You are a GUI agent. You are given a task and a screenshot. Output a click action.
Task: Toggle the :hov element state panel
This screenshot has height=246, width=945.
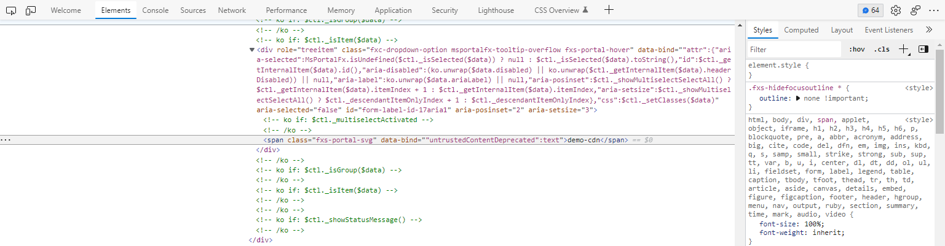click(856, 49)
